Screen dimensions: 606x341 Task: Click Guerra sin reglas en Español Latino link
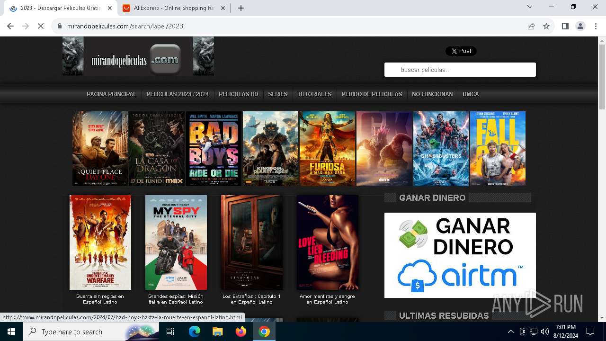coord(100,299)
